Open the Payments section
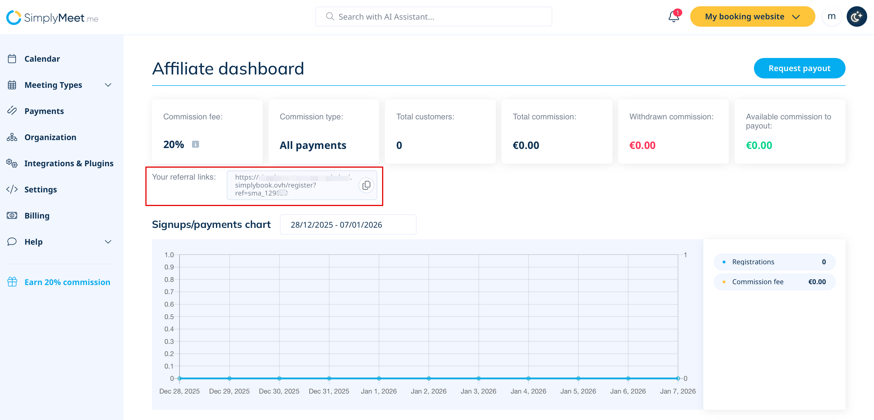 (x=44, y=111)
